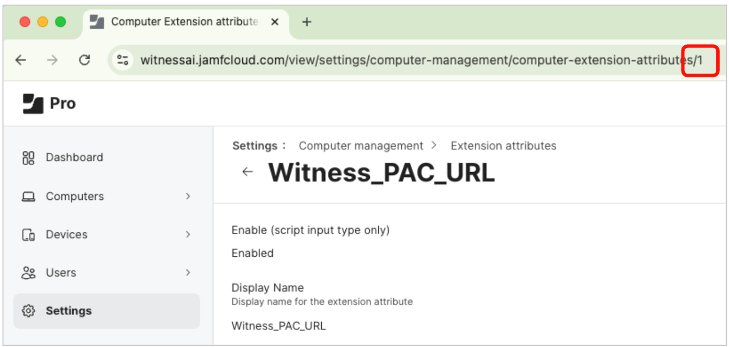Click the Settings breadcrumb label
Screen dimensions: 729x347
(255, 146)
